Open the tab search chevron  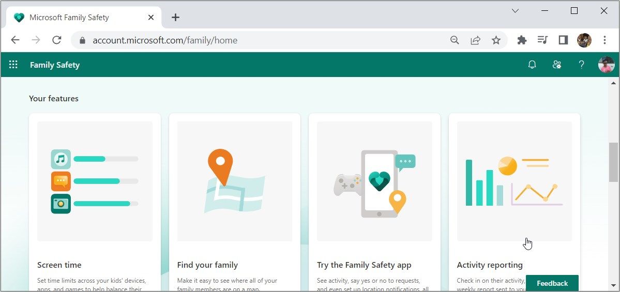515,11
